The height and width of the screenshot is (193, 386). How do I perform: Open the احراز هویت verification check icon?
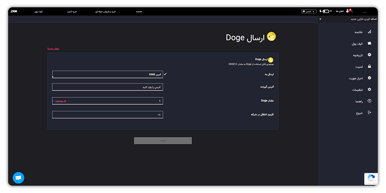coord(369,78)
